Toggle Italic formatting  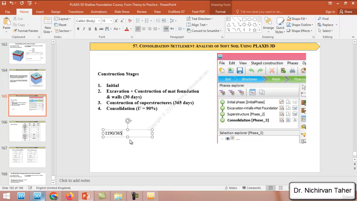tap(84, 29)
